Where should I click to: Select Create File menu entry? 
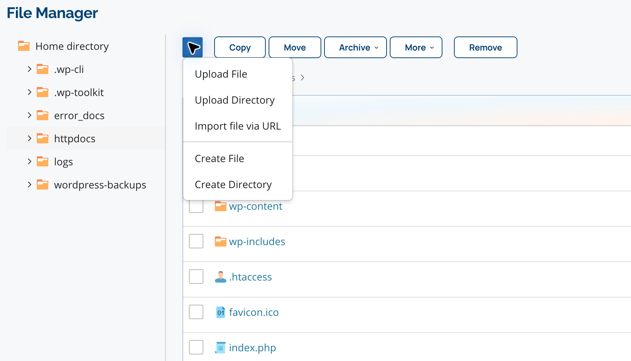(238, 158)
